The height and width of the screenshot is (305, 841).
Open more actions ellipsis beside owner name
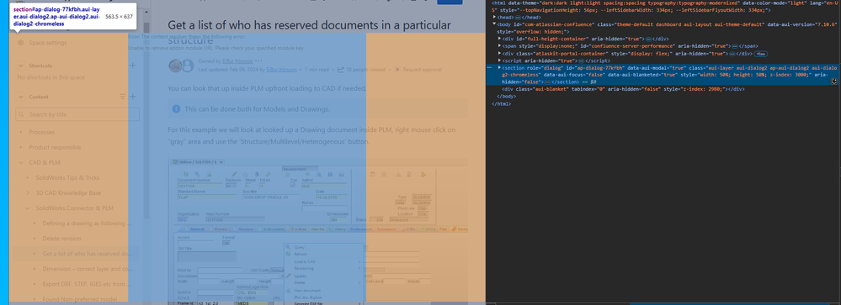point(259,61)
